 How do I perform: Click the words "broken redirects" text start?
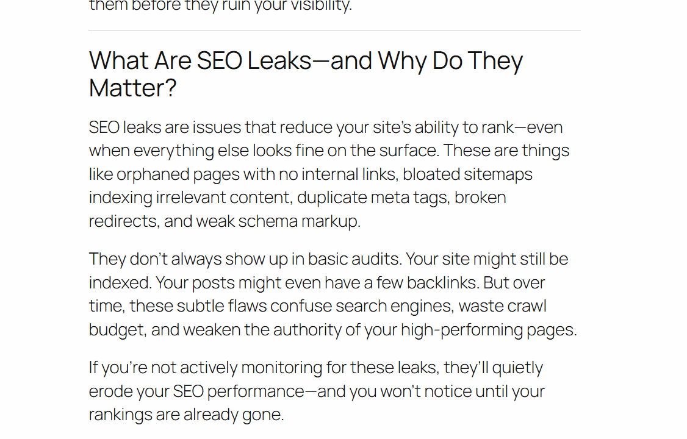pyautogui.click(x=480, y=198)
